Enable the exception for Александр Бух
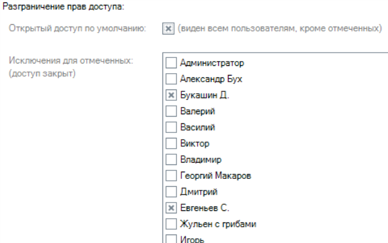Viewport: 388px width, 243px height. point(172,79)
